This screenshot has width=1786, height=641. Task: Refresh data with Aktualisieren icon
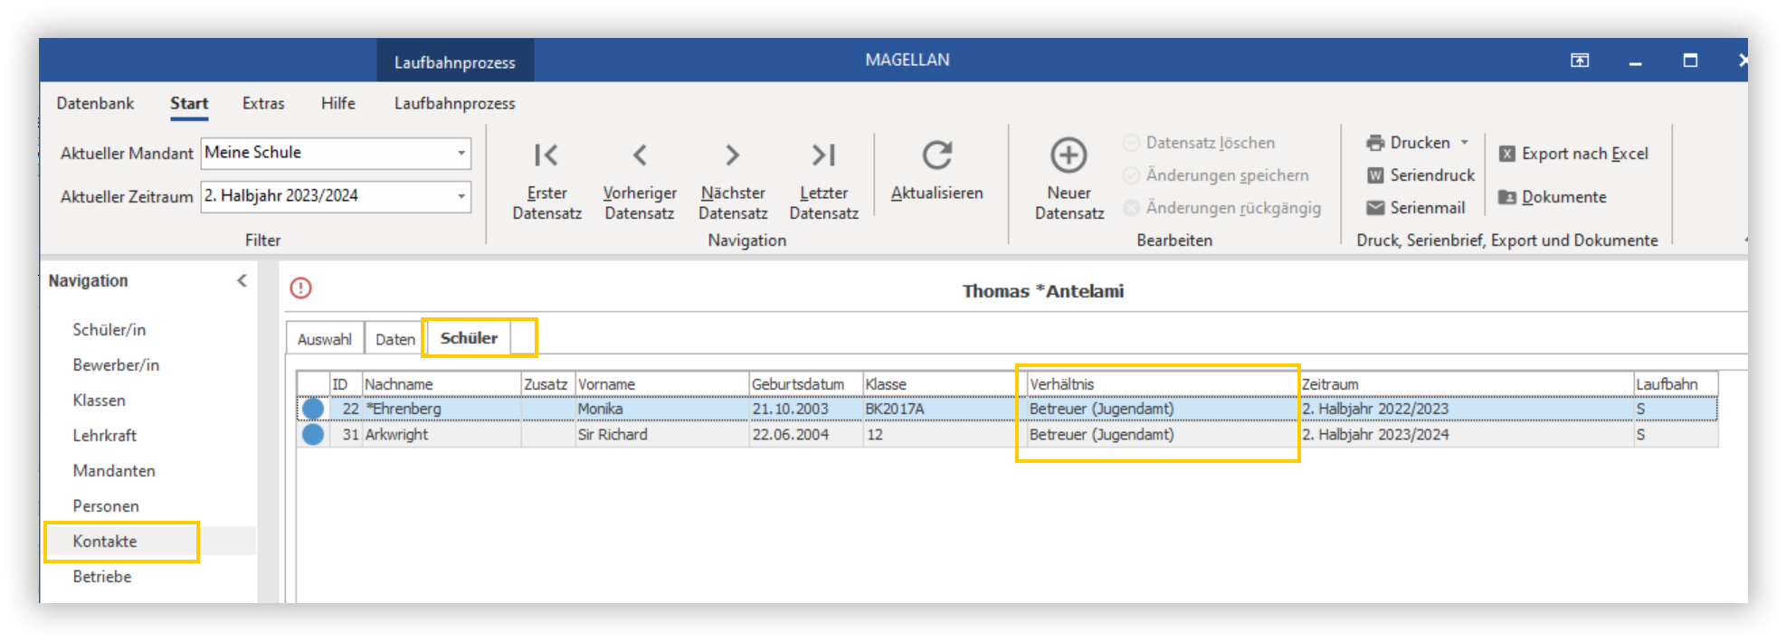pos(937,156)
